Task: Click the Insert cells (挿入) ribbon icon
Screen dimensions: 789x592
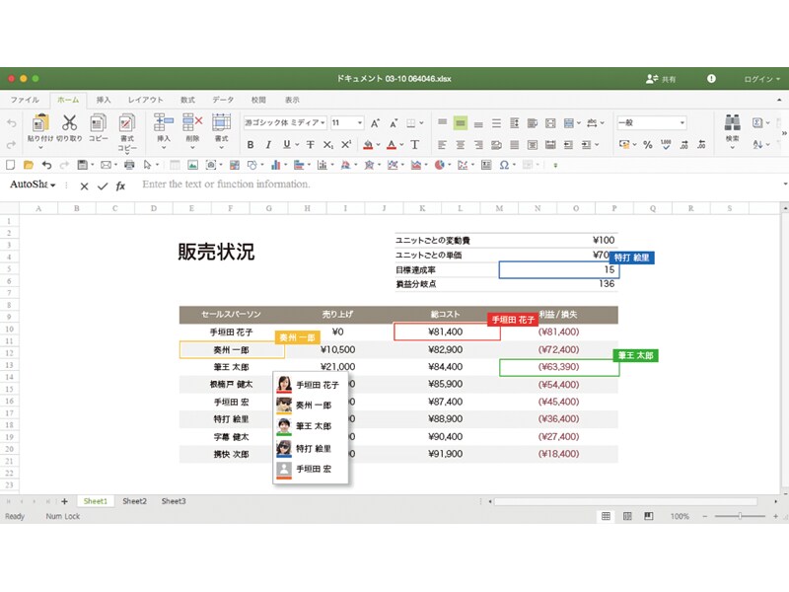Action: [164, 122]
